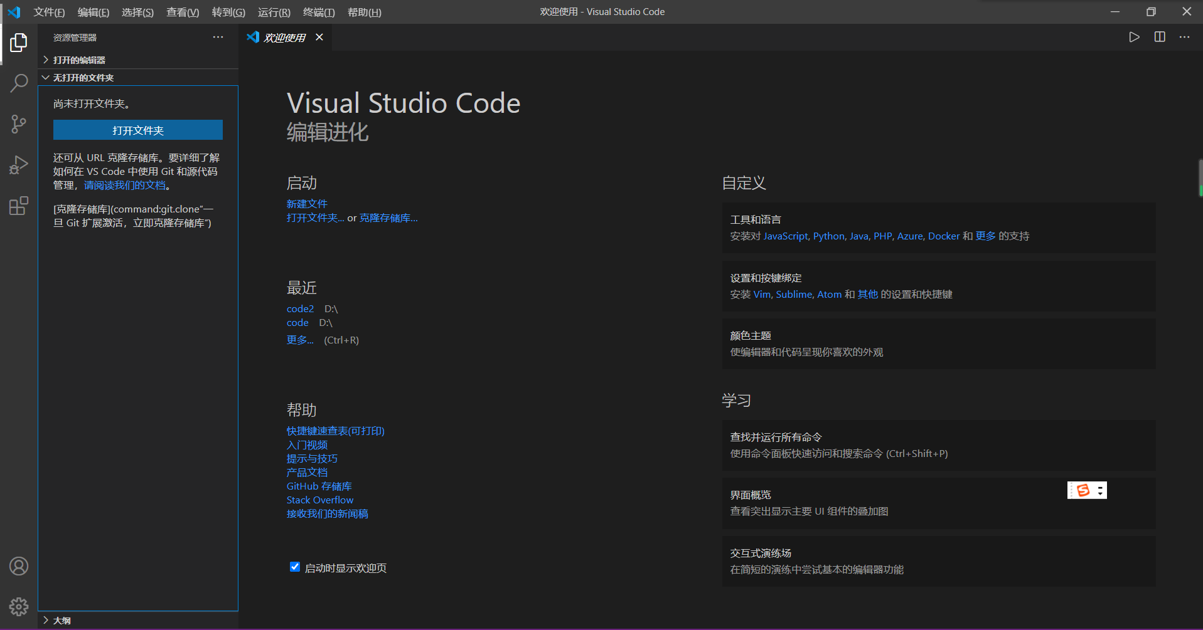Open the 提示与技巧 link

coord(312,458)
